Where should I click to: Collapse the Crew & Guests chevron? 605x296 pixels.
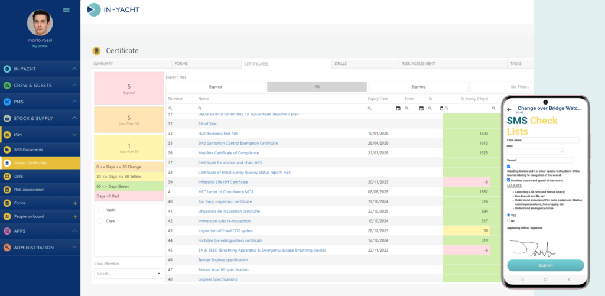coord(74,85)
